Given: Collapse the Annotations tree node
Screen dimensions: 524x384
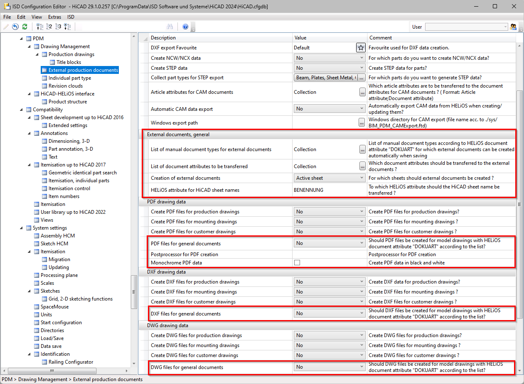Looking at the screenshot, I should [29, 133].
